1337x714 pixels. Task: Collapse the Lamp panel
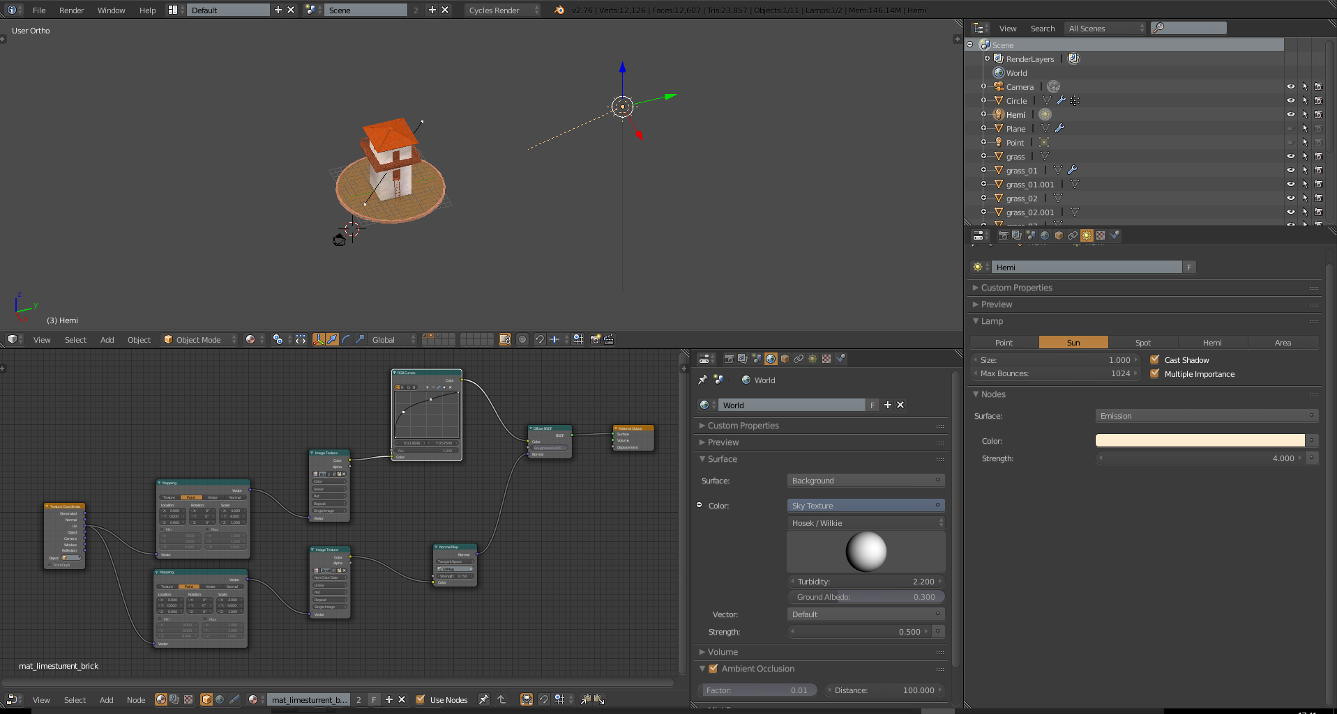[991, 320]
